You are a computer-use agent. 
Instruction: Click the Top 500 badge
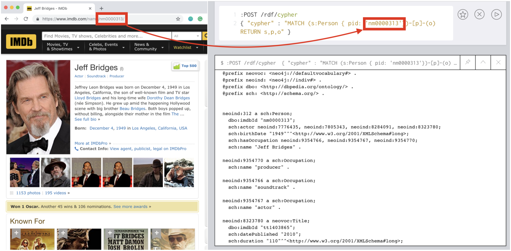click(x=185, y=66)
